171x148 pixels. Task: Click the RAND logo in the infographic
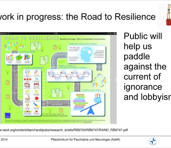point(8,116)
